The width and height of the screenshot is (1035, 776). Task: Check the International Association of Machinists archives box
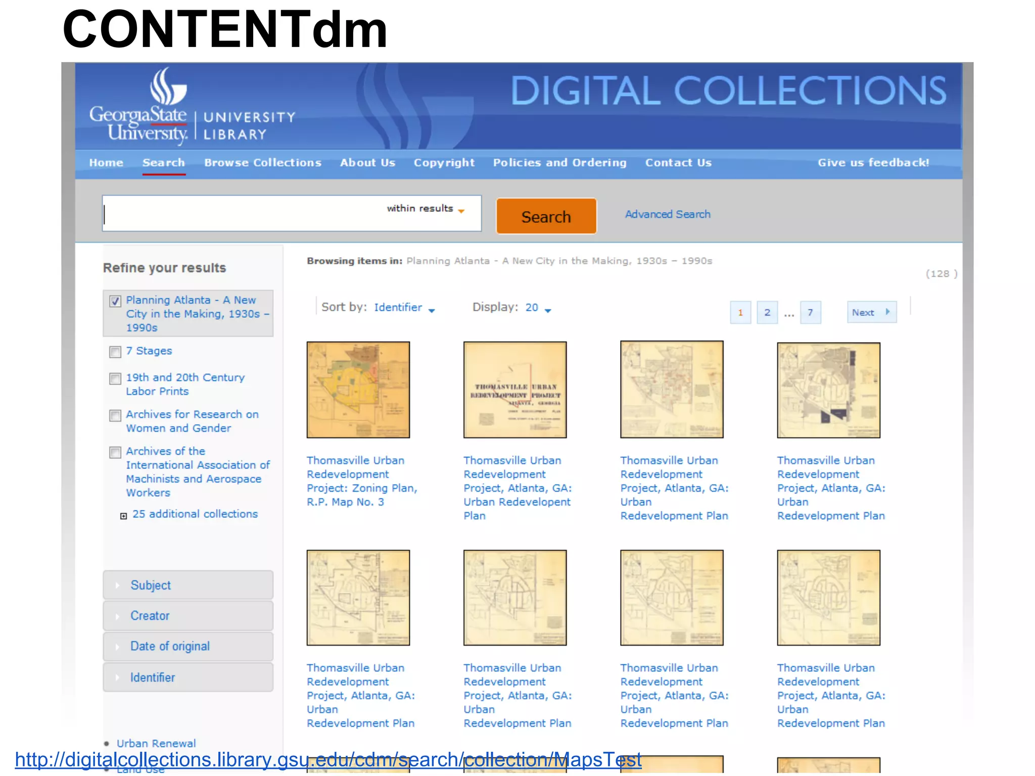115,452
